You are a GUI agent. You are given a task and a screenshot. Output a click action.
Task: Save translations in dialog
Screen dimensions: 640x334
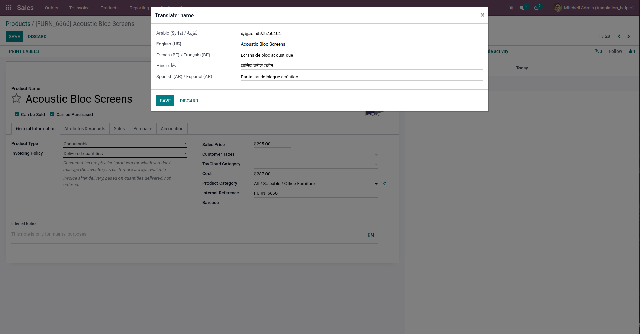pyautogui.click(x=165, y=101)
